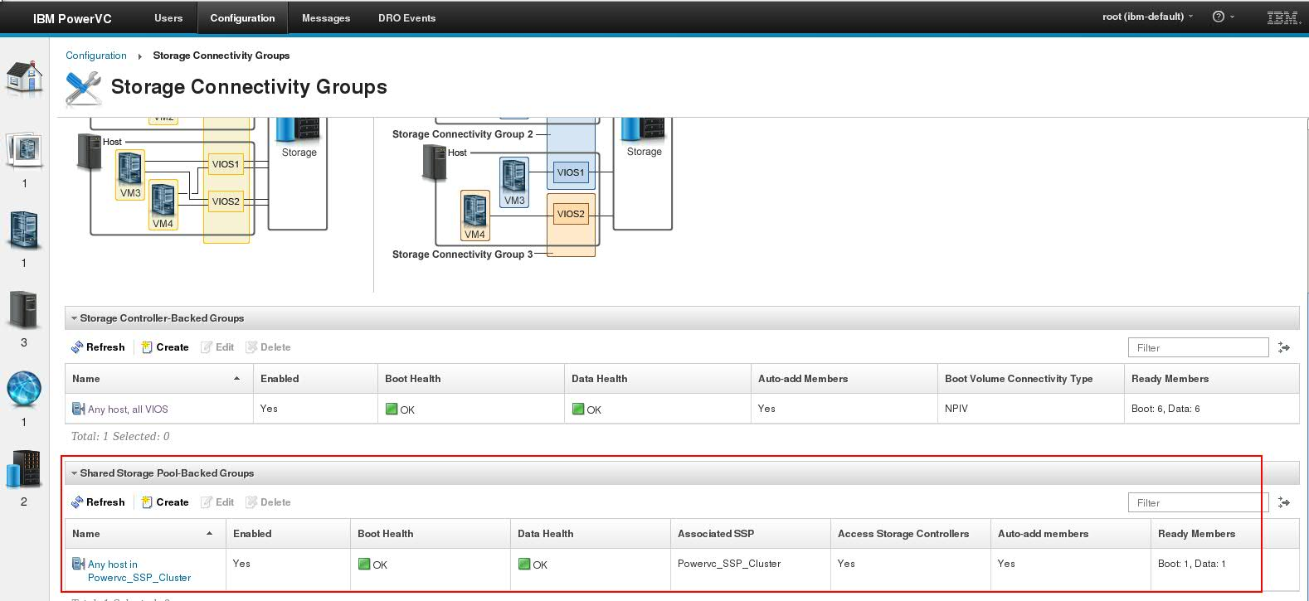The height and width of the screenshot is (601, 1309).
Task: Click Edit in Storage Controller-Backed Groups toolbar
Action: 217,347
